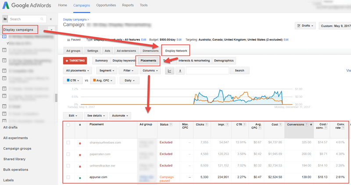Check the box for paperrater.com row
The image size is (351, 185).
(x=68, y=154)
